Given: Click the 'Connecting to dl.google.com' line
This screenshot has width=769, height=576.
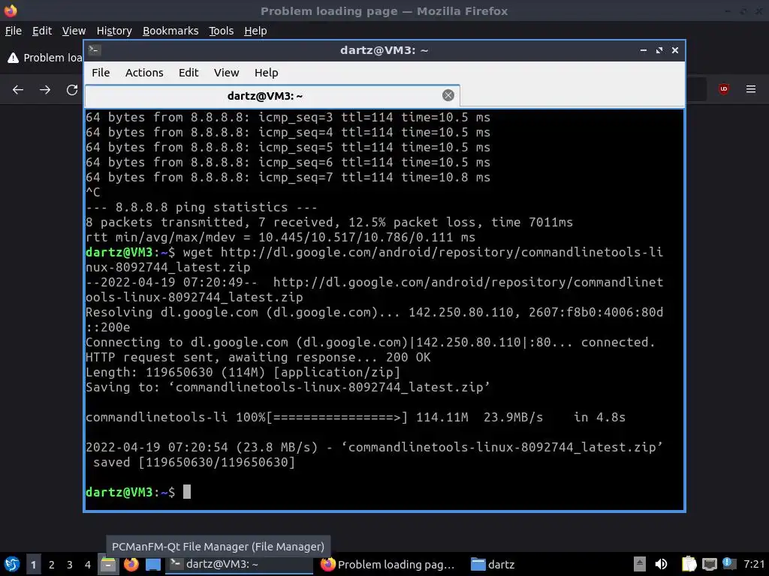Looking at the screenshot, I should coord(370,342).
